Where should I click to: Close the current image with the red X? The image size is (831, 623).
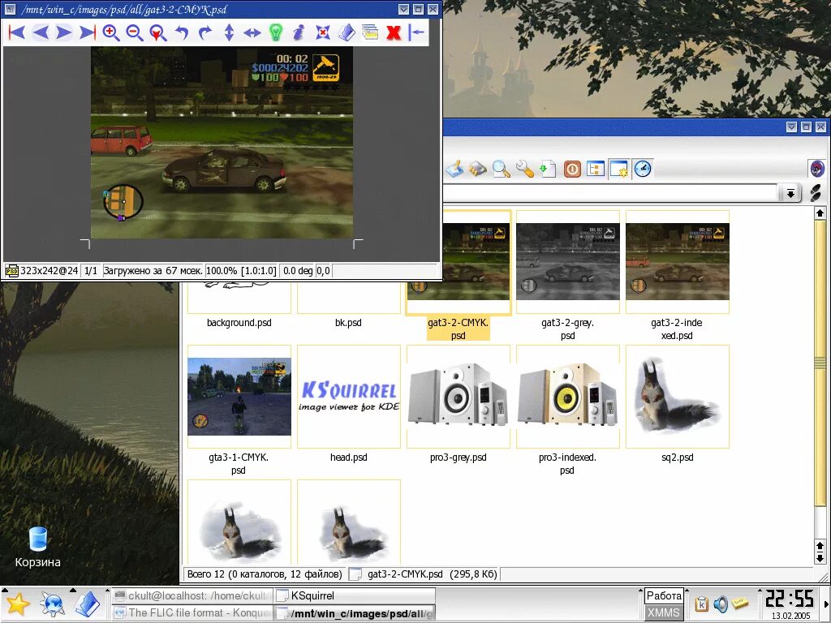coord(394,32)
